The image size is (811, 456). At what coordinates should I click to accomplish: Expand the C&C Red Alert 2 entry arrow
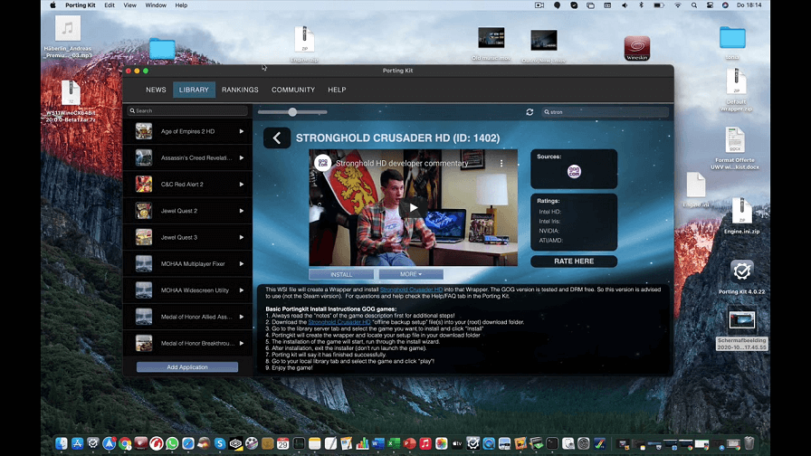(x=242, y=184)
